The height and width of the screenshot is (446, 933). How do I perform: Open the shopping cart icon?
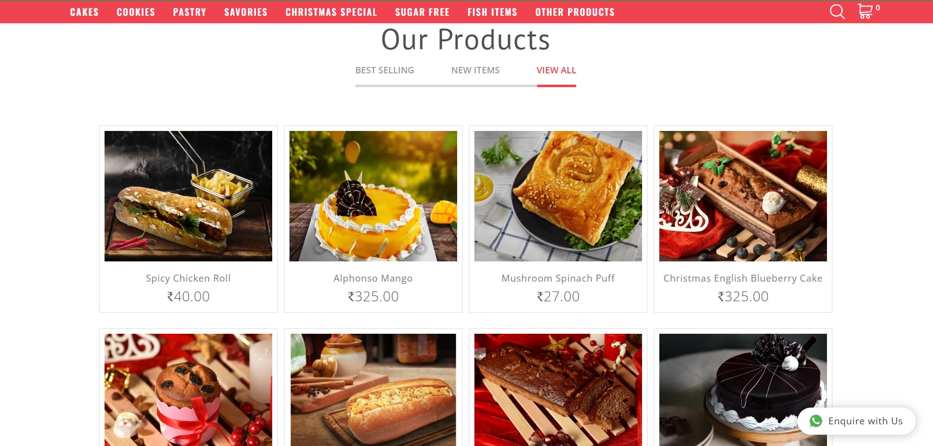(865, 11)
